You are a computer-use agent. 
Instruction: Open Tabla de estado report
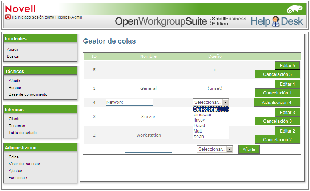tap(23, 133)
